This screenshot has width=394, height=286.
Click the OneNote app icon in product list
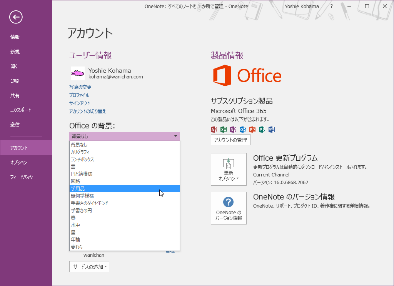click(x=233, y=130)
